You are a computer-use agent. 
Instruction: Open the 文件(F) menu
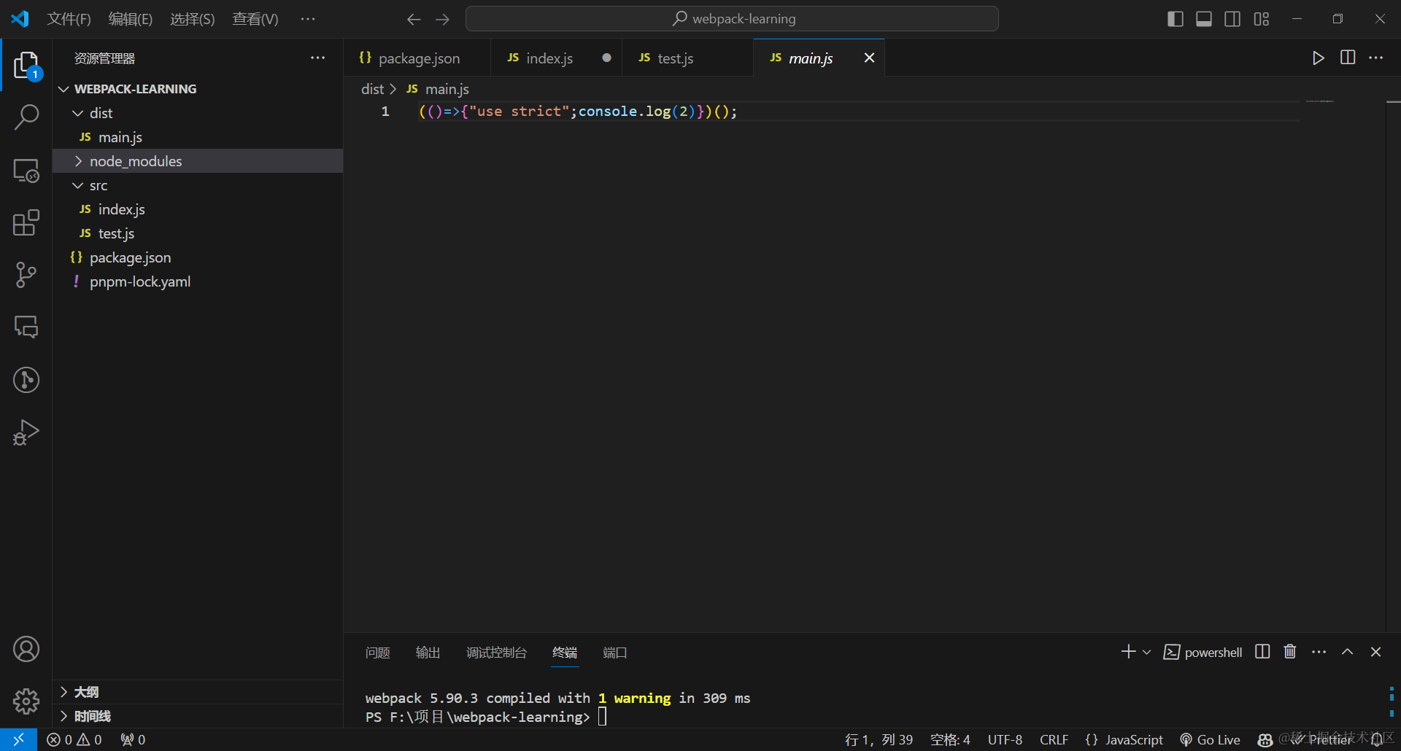(69, 19)
